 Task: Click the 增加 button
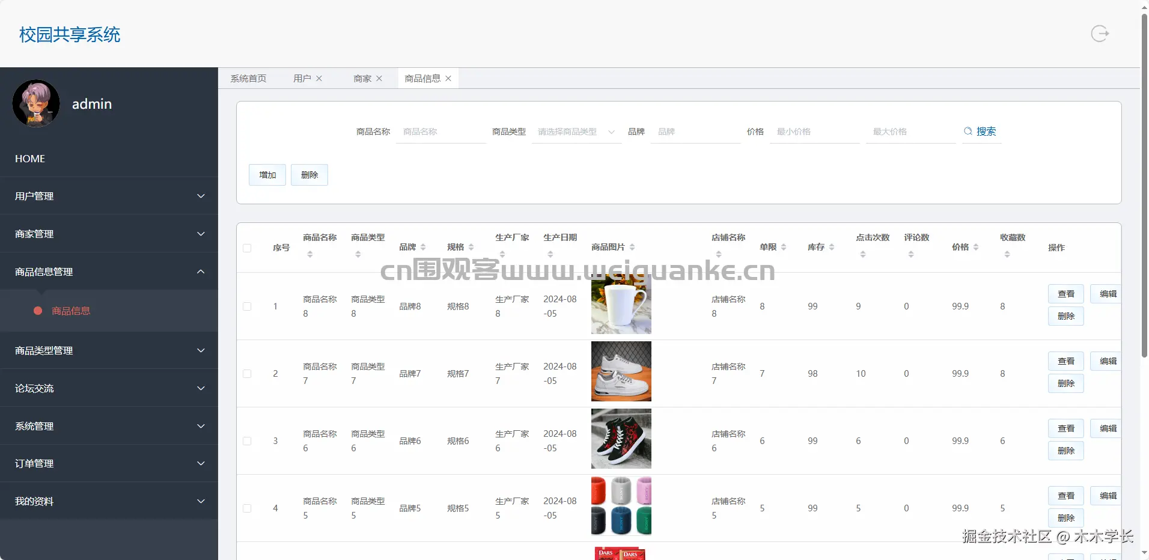pyautogui.click(x=267, y=174)
